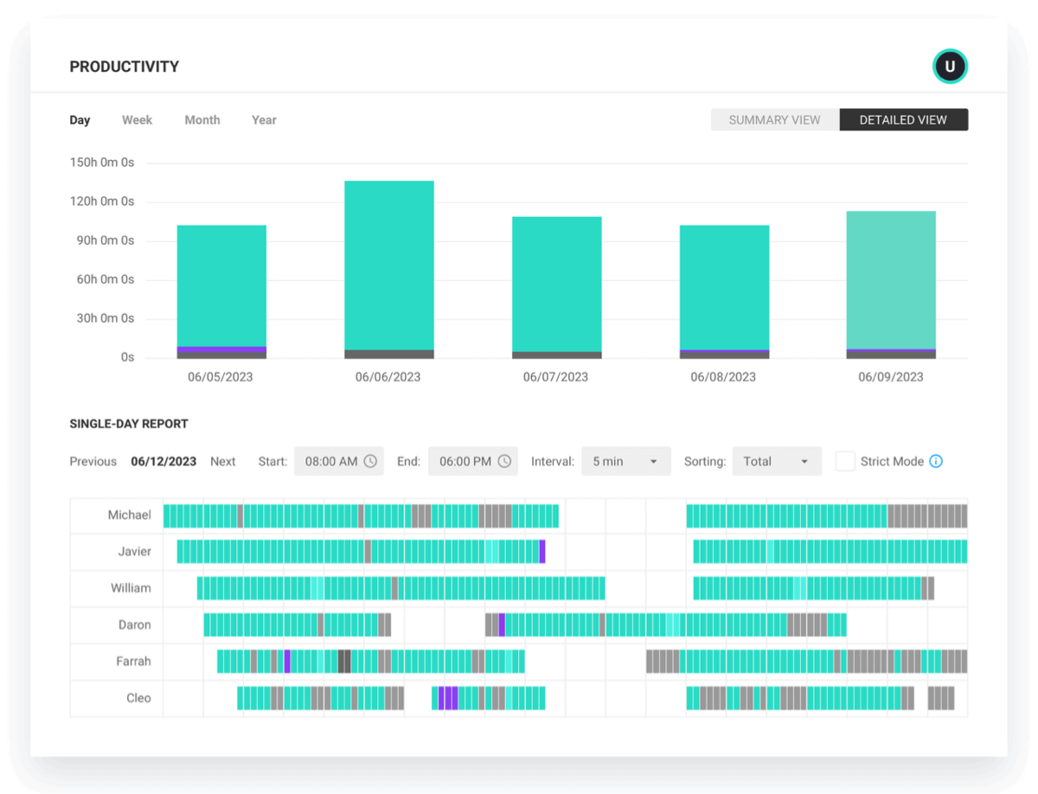Click the purple block in Cleo's timeline
The height and width of the screenshot is (794, 1038).
click(446, 696)
